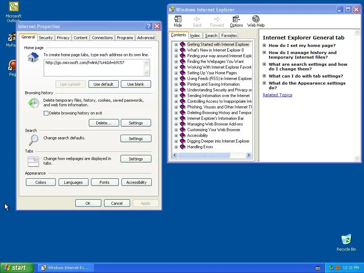Open the Fonts button
This screenshot has height=273, width=364.
(105, 182)
